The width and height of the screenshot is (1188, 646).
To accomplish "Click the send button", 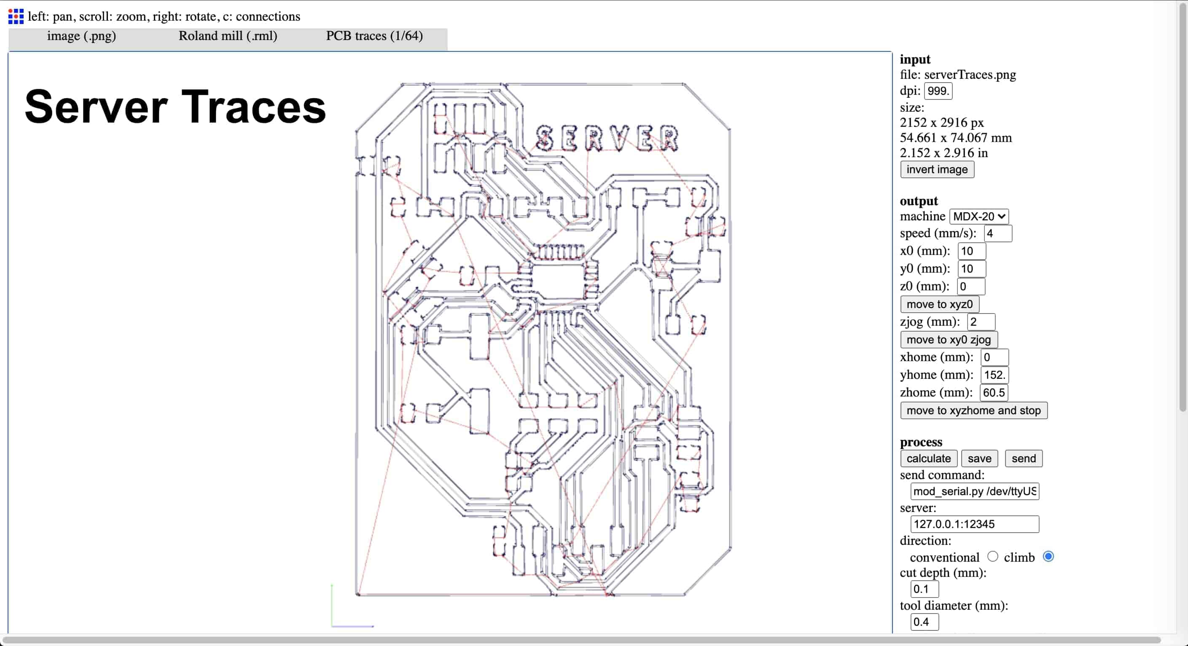I will pos(1023,458).
